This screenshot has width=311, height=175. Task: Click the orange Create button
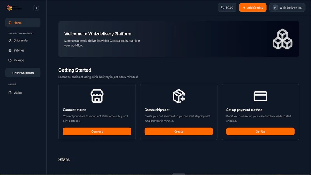click(x=179, y=131)
